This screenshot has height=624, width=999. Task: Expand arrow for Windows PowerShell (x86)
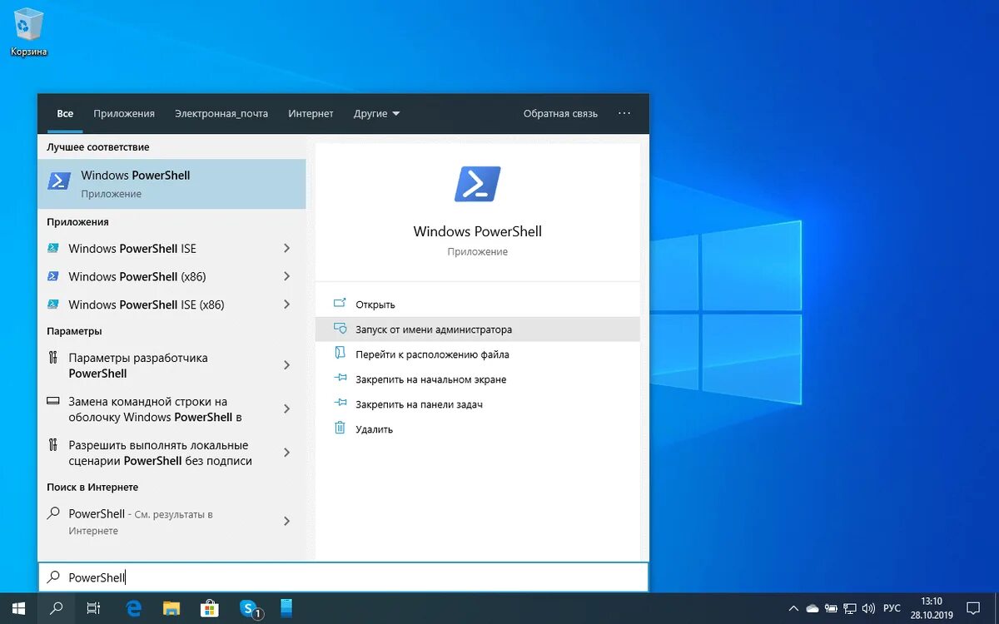click(x=286, y=276)
